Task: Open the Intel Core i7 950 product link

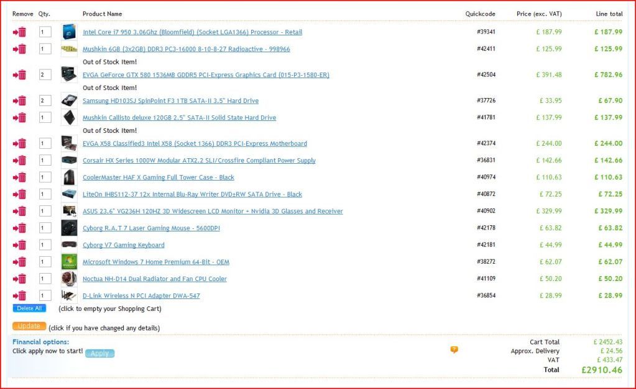Action: (x=192, y=32)
